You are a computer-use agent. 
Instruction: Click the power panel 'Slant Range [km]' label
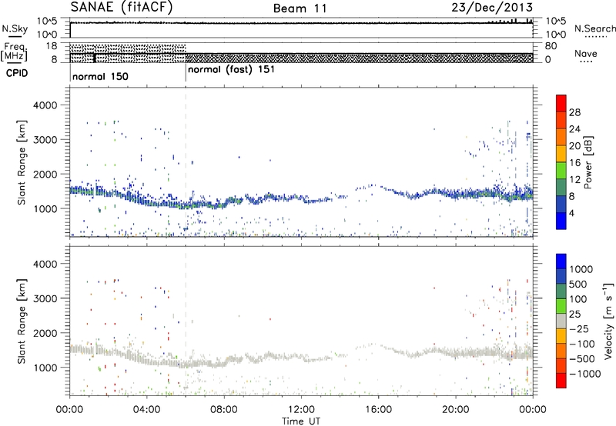pos(22,162)
